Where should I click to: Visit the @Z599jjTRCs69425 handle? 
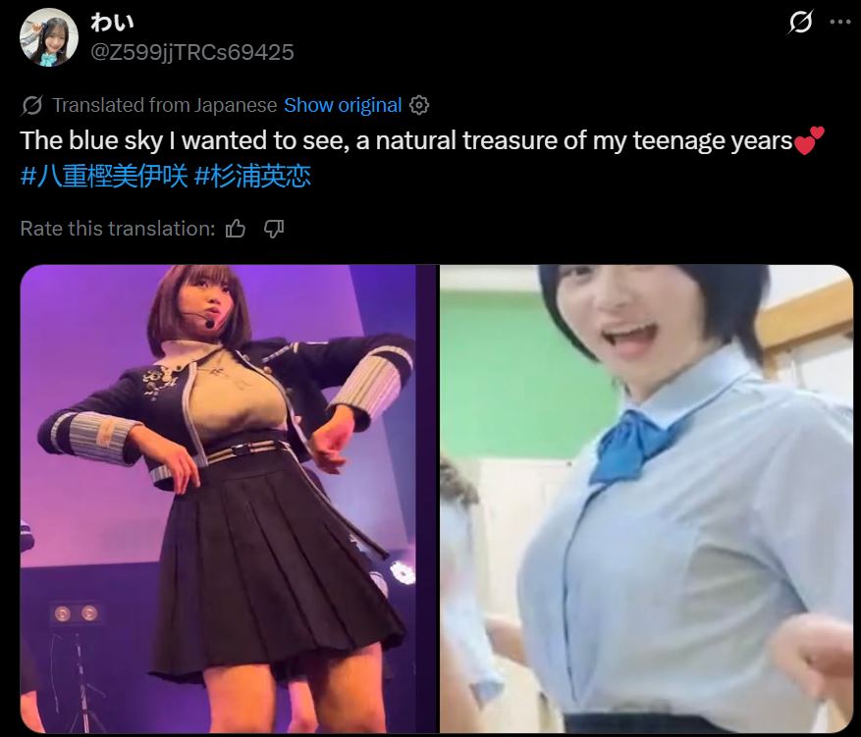(192, 53)
